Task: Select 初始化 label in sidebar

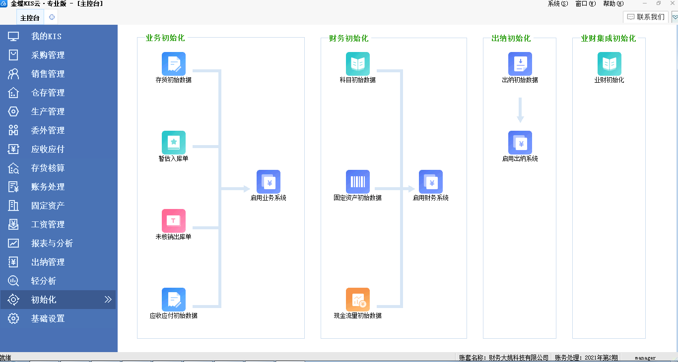Action: [x=44, y=300]
